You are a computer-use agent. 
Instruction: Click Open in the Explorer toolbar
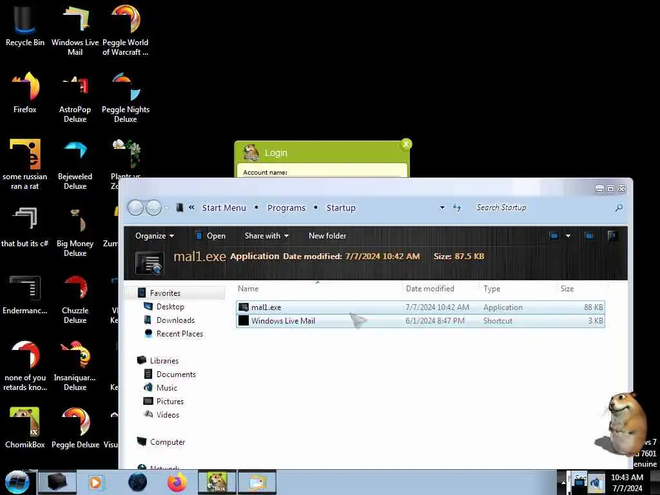pos(211,236)
